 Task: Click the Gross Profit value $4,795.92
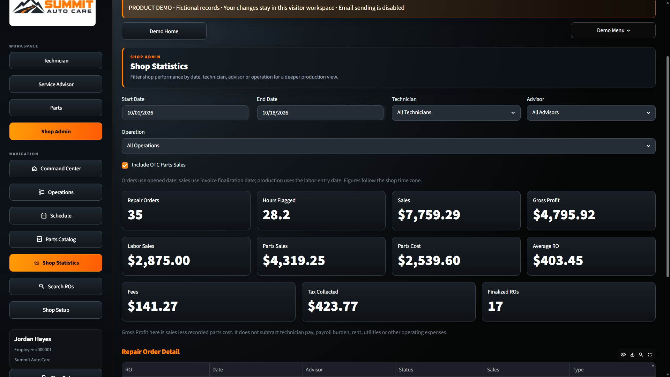[564, 215]
